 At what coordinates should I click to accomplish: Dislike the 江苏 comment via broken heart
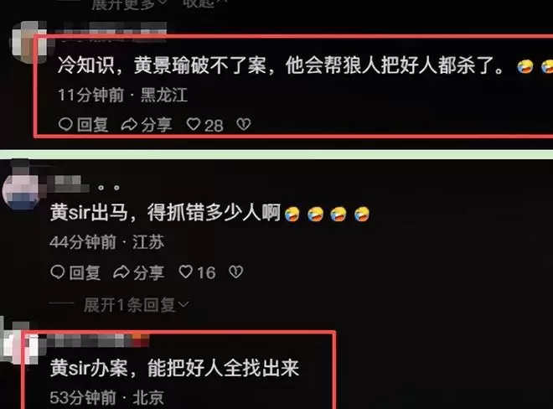pos(236,272)
